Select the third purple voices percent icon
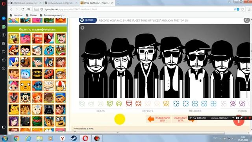Image resolution: width=252 pixels, height=142 pixels. 242,103
